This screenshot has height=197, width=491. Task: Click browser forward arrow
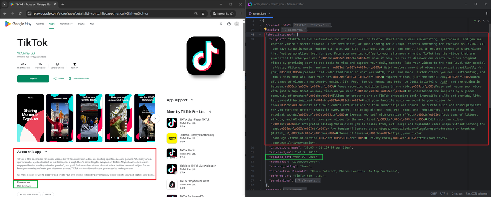pyautogui.click(x=13, y=13)
